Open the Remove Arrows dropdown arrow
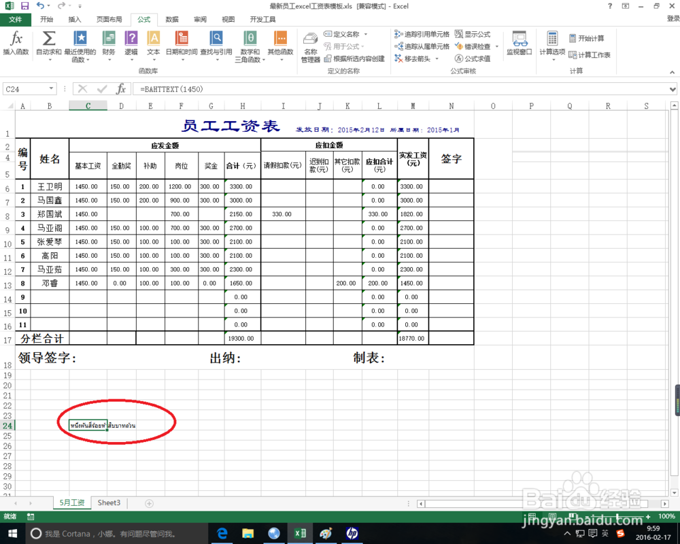680x544 pixels. [x=437, y=58]
